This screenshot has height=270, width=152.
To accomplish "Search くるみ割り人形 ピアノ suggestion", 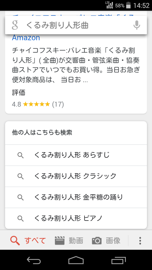I will (x=76, y=218).
